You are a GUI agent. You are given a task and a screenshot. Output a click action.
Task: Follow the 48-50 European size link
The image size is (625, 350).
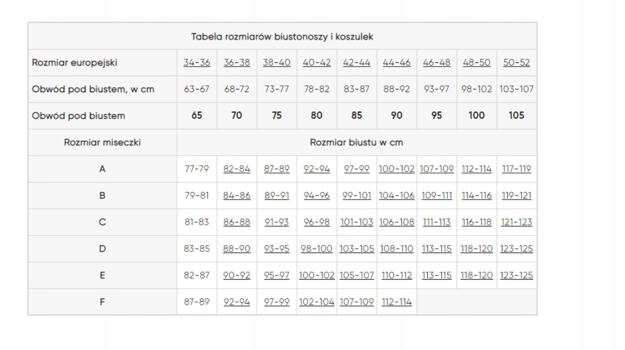476,62
